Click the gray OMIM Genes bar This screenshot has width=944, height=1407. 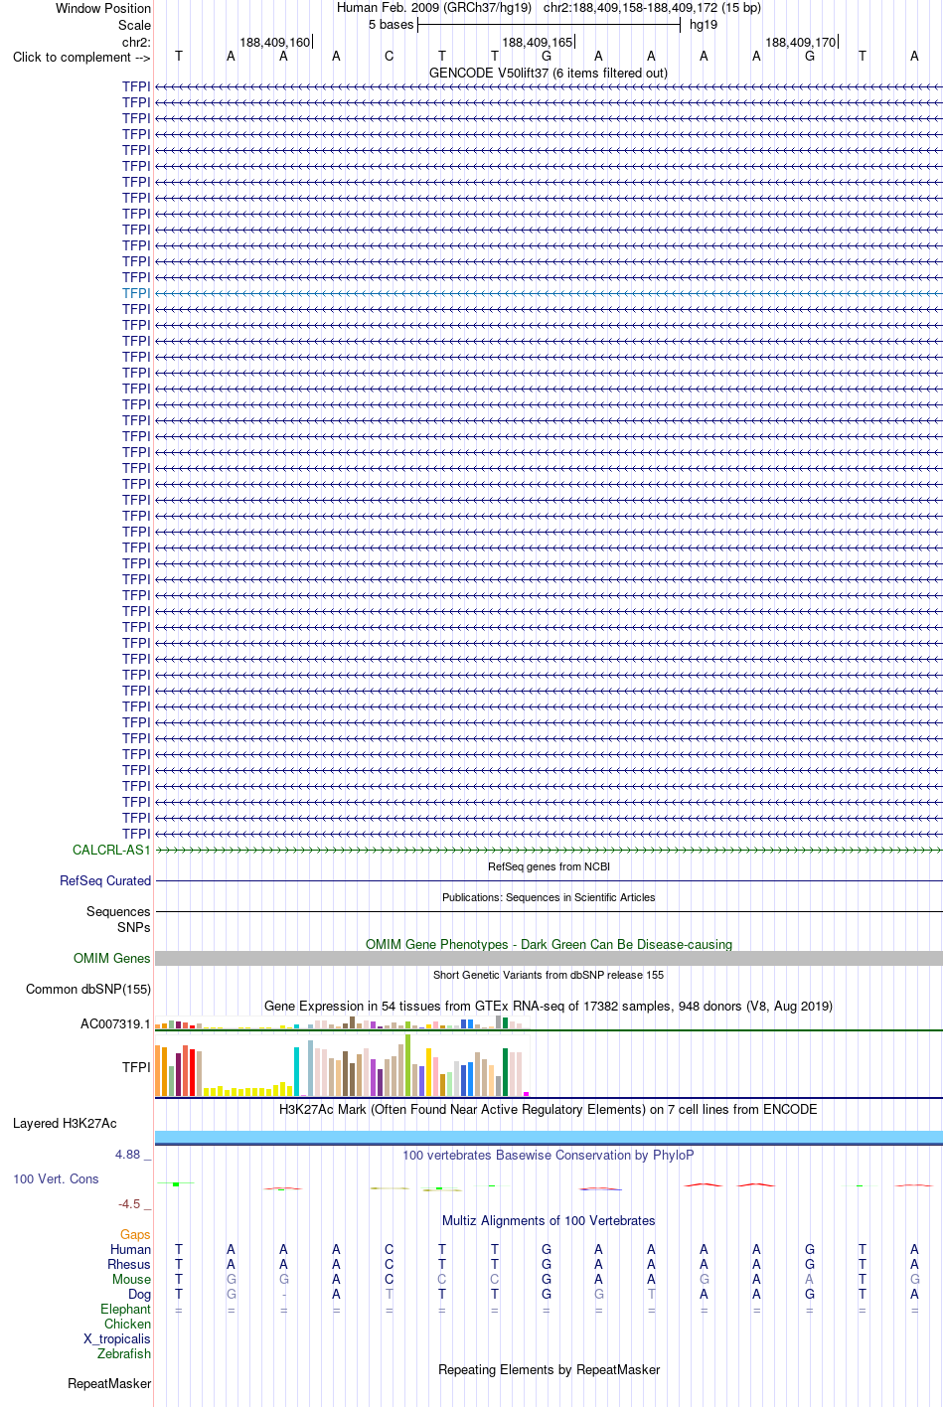[x=549, y=958]
